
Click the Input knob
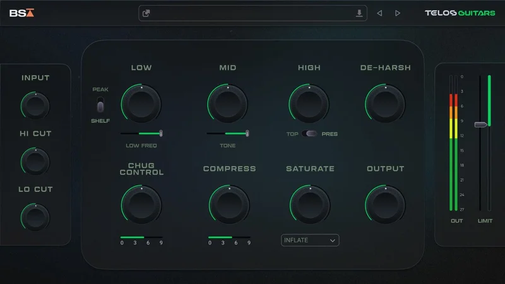click(35, 105)
